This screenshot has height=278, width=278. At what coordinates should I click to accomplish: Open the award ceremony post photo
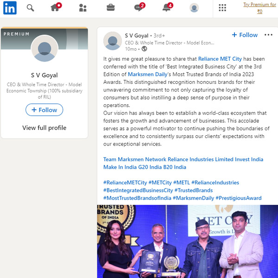[x=187, y=241]
